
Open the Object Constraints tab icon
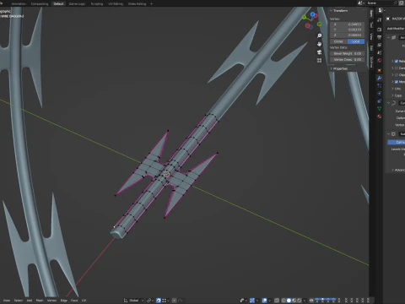point(379,100)
